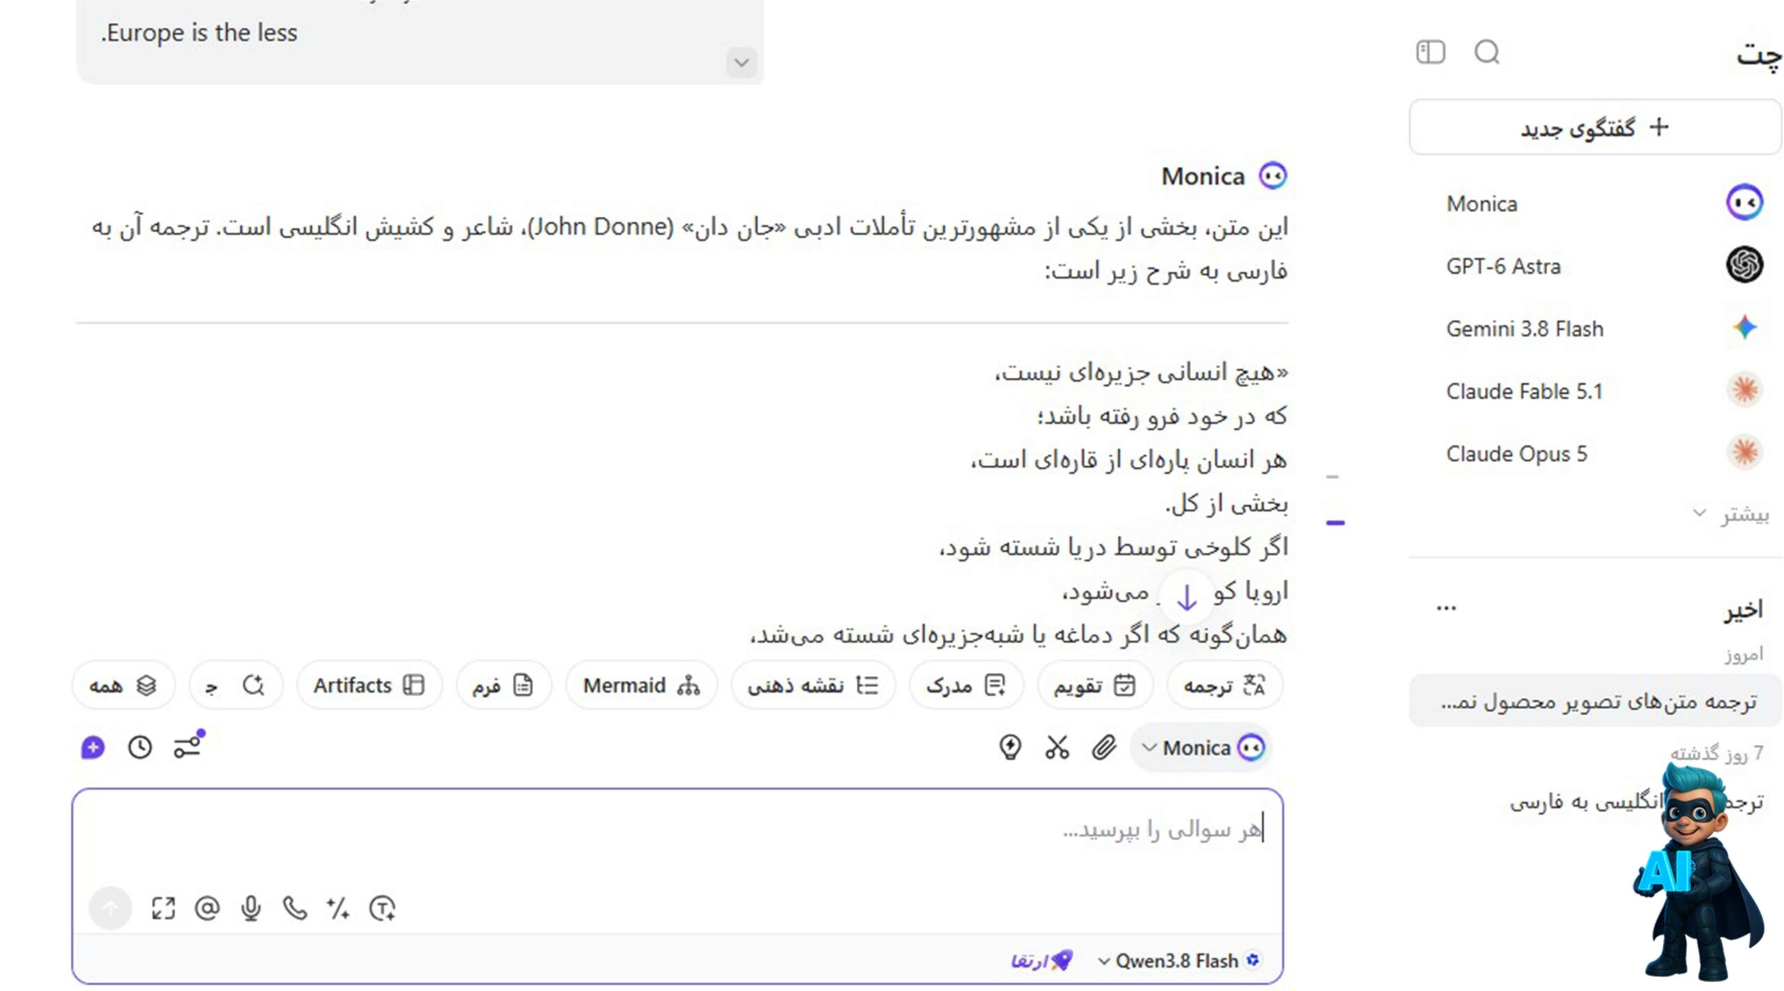
Task: Click purple new chat bubble icon
Action: pos(93,747)
